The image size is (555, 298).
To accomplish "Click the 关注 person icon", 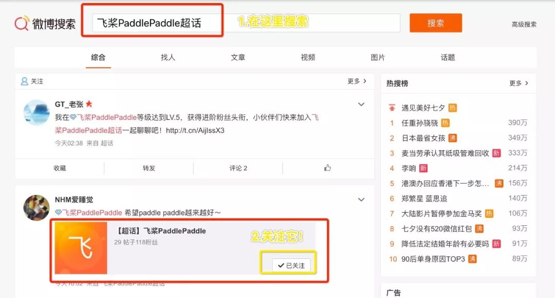I will [24, 81].
